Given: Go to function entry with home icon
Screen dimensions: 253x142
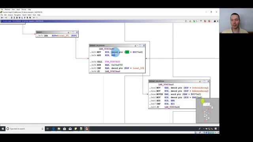Looking at the screenshot, I should 190,21.
